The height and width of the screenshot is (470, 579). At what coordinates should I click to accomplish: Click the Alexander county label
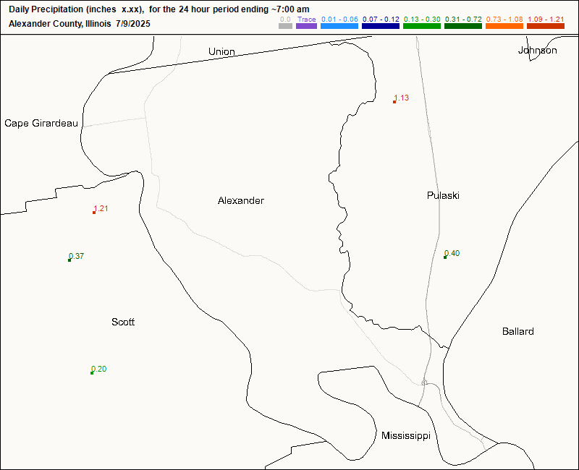click(241, 201)
